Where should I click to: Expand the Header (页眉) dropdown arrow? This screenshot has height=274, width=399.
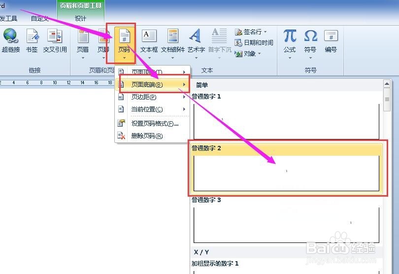[x=83, y=58]
